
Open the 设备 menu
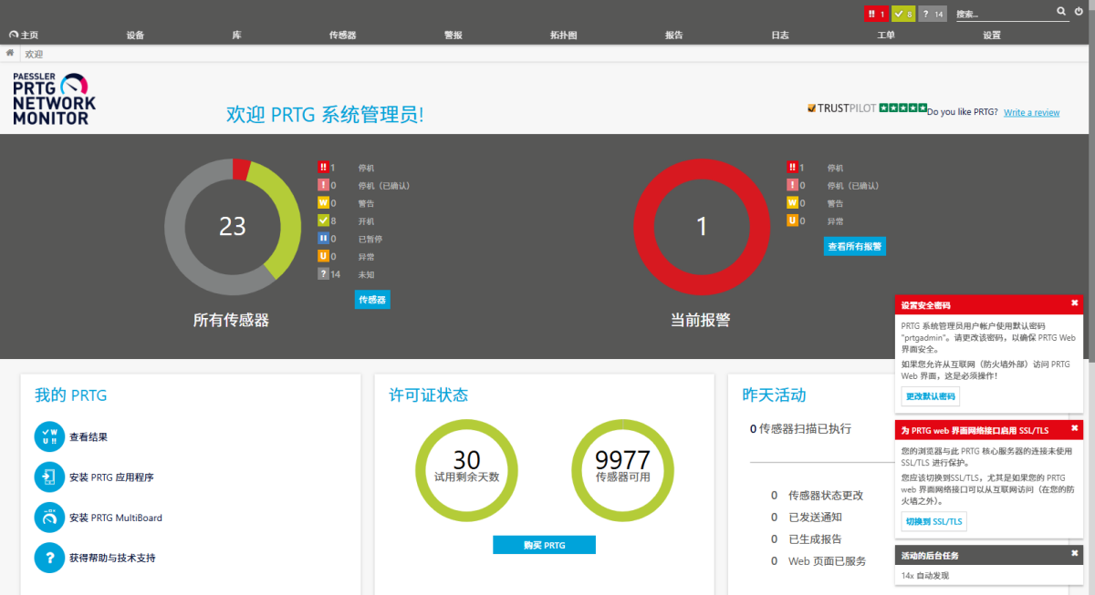[135, 36]
